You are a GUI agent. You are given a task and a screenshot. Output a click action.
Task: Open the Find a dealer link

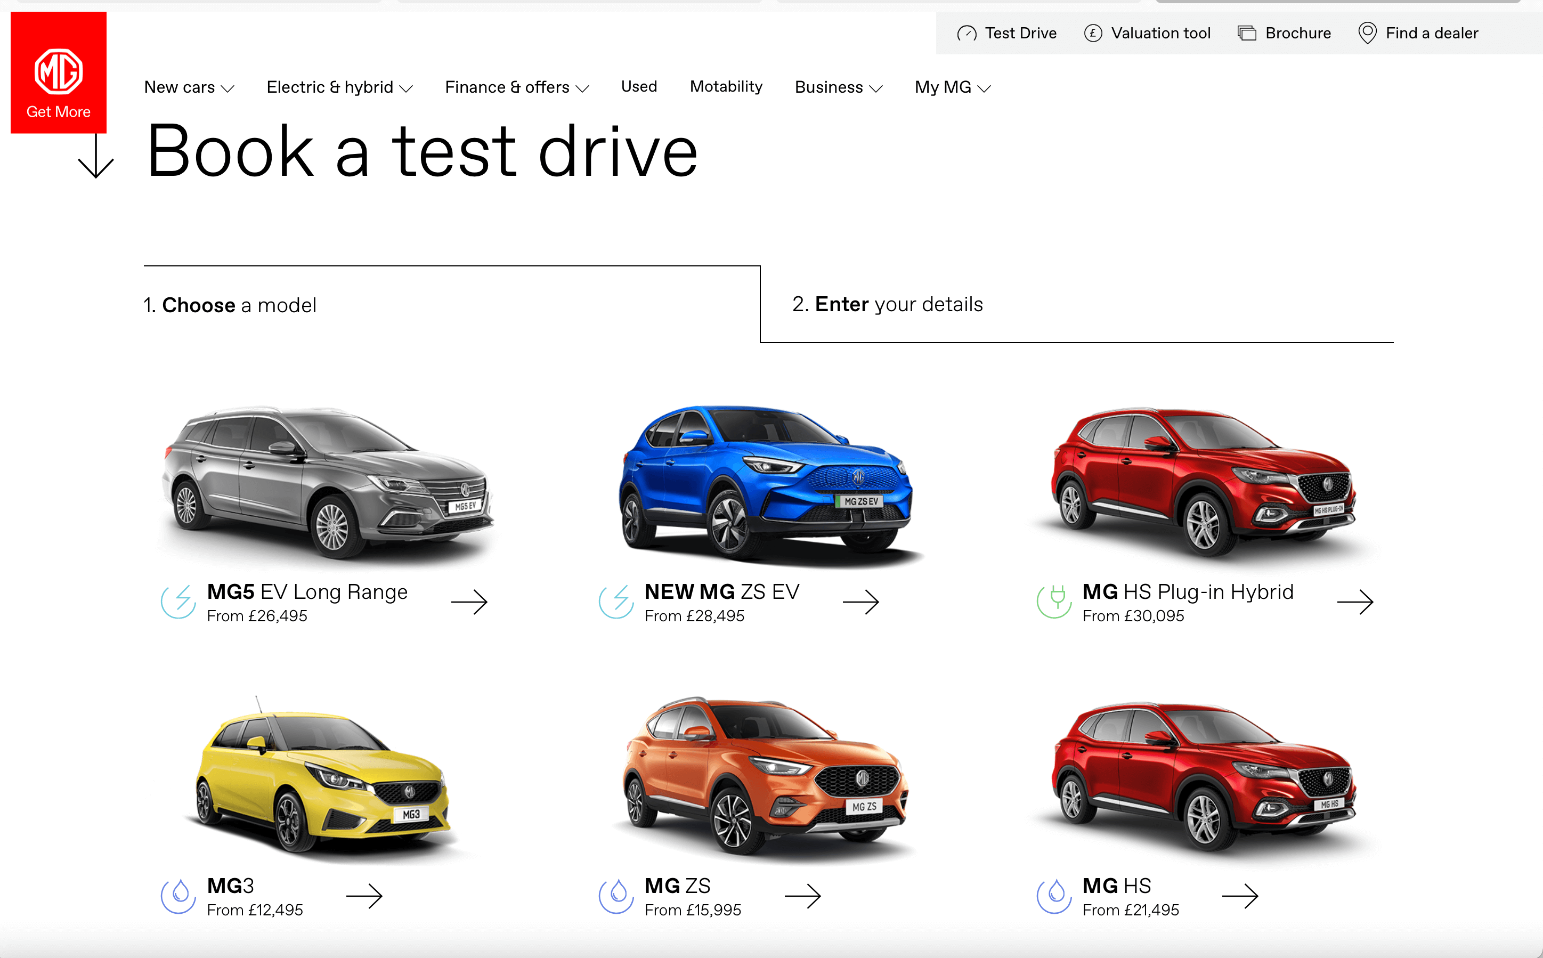[1418, 33]
